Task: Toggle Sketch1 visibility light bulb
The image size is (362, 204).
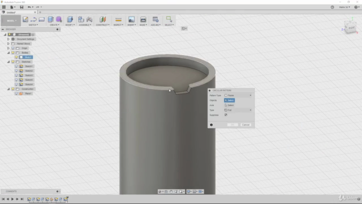Action: click(16, 66)
